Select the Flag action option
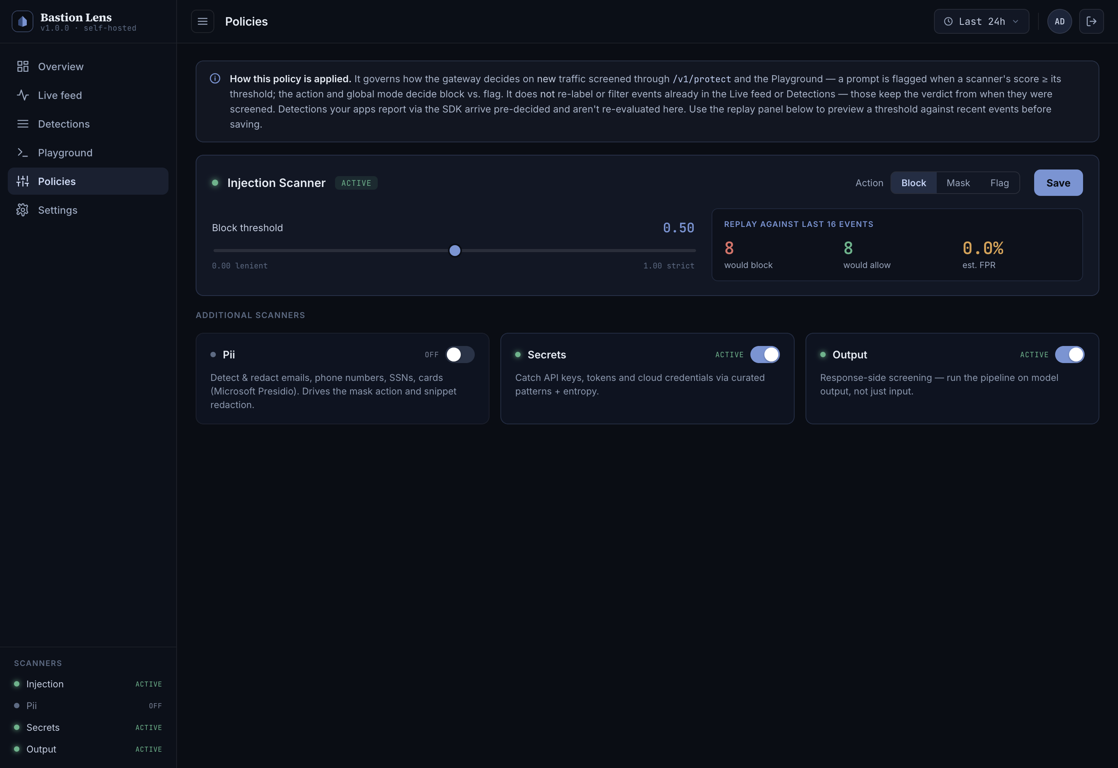 (x=999, y=183)
